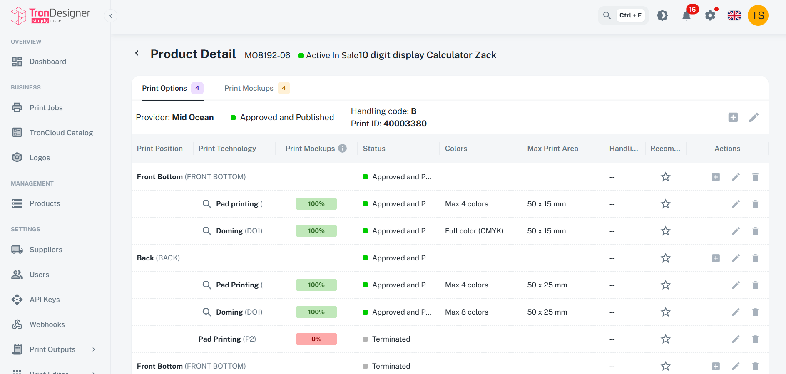Edit the Back position row
The width and height of the screenshot is (786, 374).
[x=736, y=258]
